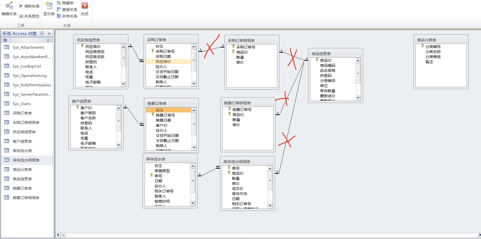
Task: Click the 采购订单表 table icon in the navigation pane
Action: point(7,113)
